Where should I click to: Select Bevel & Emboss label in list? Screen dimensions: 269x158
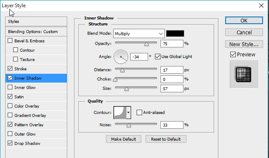click(29, 41)
